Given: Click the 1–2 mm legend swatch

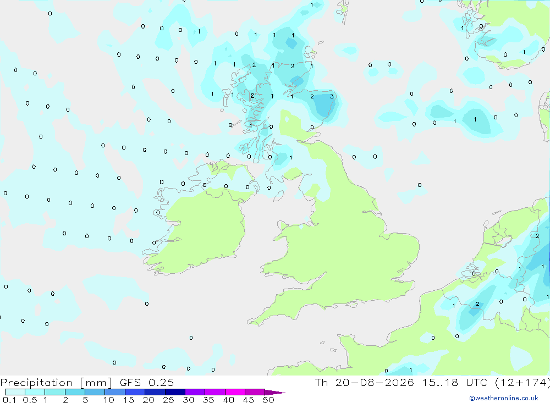Looking at the screenshot, I should 54,392.
